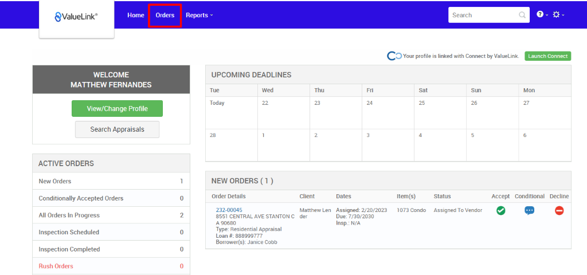Click the Search Appraisals button
The height and width of the screenshot is (275, 587).
coord(117,129)
